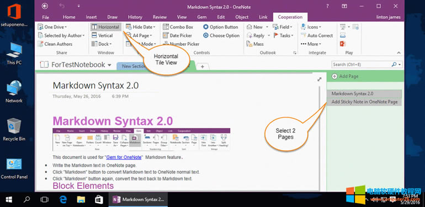This screenshot has height=207, width=425.
Task: Open File Explorer from taskbar
Action: (x=81, y=200)
